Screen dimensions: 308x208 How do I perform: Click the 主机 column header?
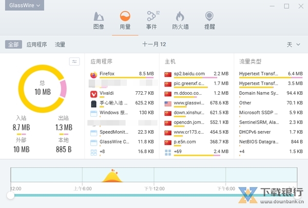[170, 61]
